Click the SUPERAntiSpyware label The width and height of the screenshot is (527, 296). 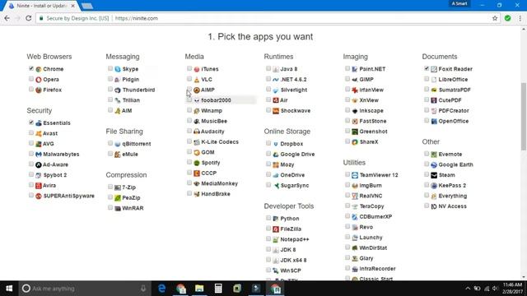pos(69,196)
